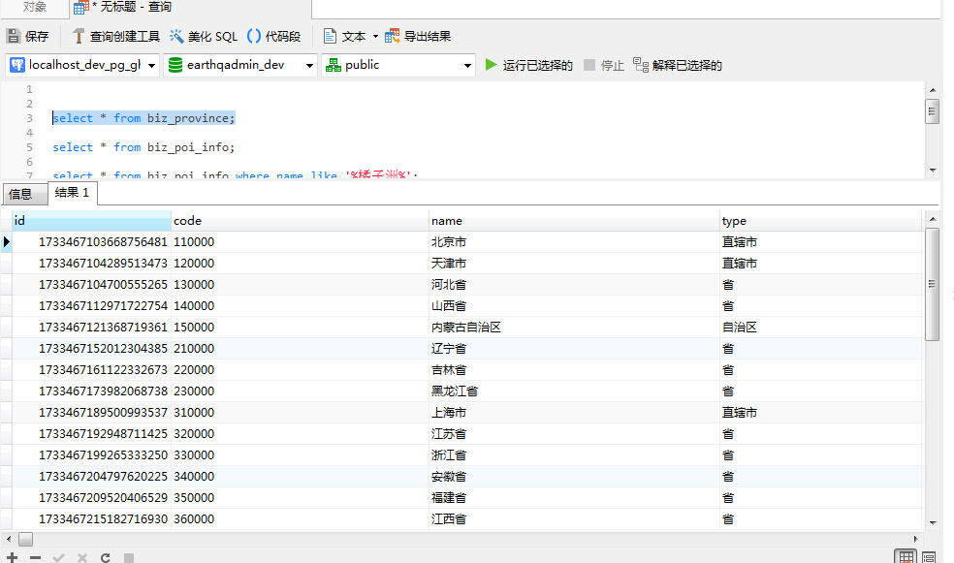Expand the Text (文本) dropdown arrow

tap(375, 37)
